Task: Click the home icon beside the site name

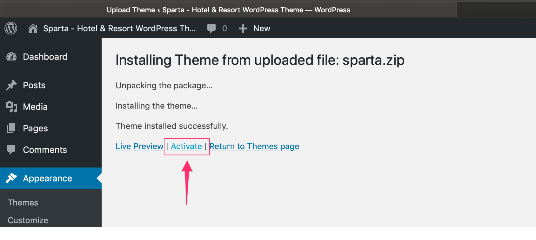Action: coord(33,28)
